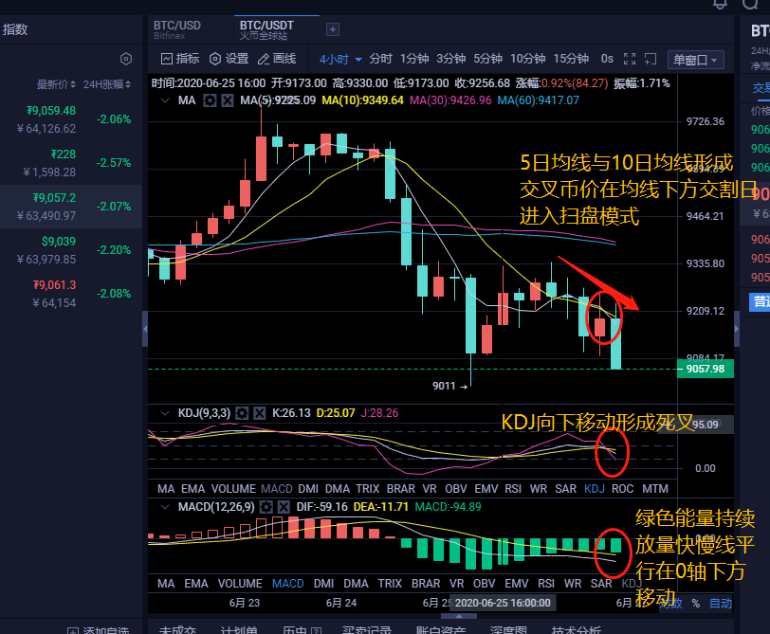Select the 15分钟 timeframe
Image resolution: width=770 pixels, height=634 pixels.
point(571,59)
